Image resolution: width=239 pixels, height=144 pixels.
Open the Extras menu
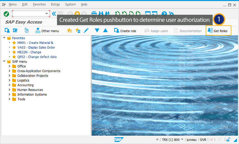click(55, 4)
